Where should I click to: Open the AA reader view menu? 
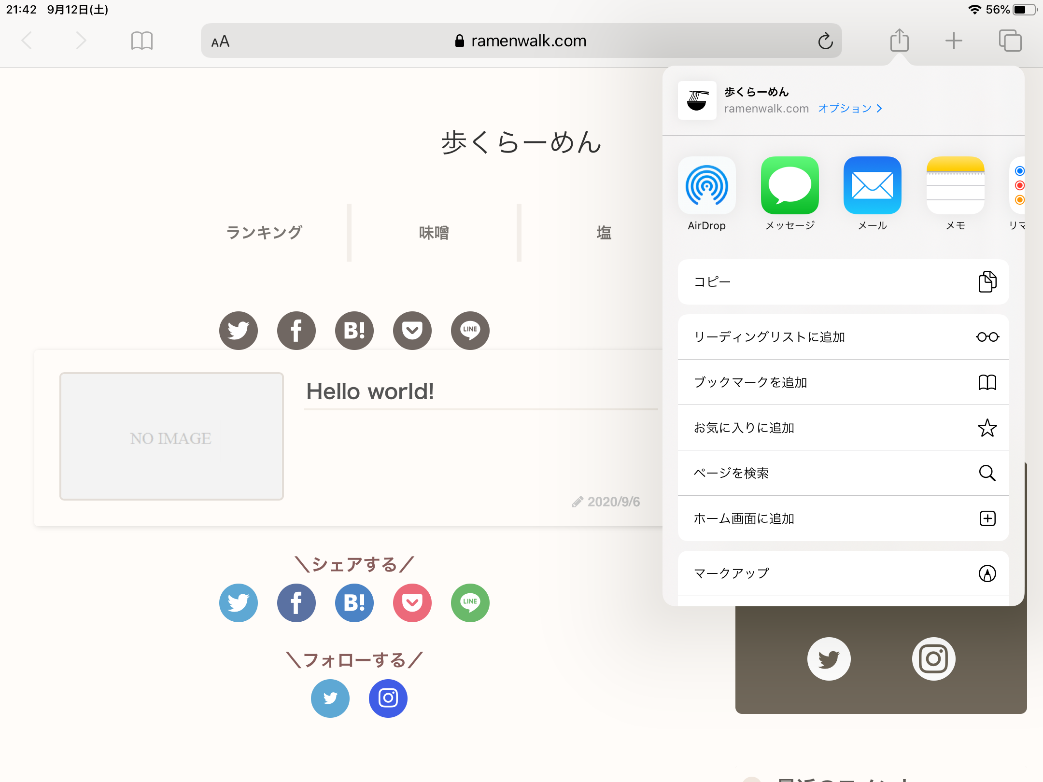[220, 42]
